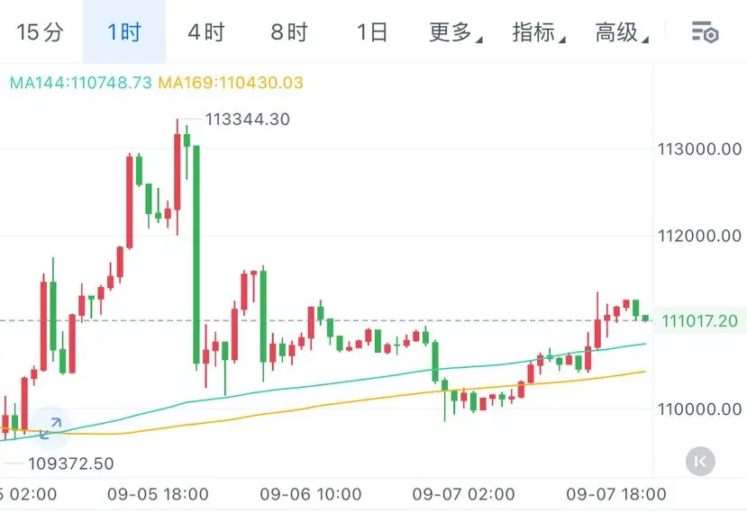Click the 109372.50 low price marker

[71, 463]
